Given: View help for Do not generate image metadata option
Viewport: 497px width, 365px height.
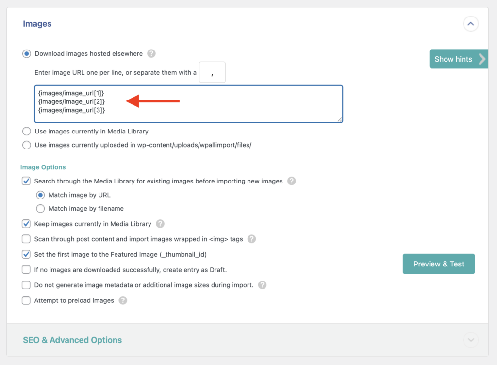Looking at the screenshot, I should coord(262,285).
